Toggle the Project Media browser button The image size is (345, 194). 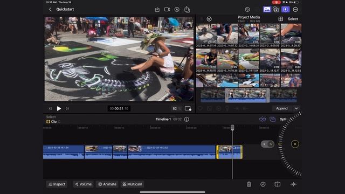[267, 9]
